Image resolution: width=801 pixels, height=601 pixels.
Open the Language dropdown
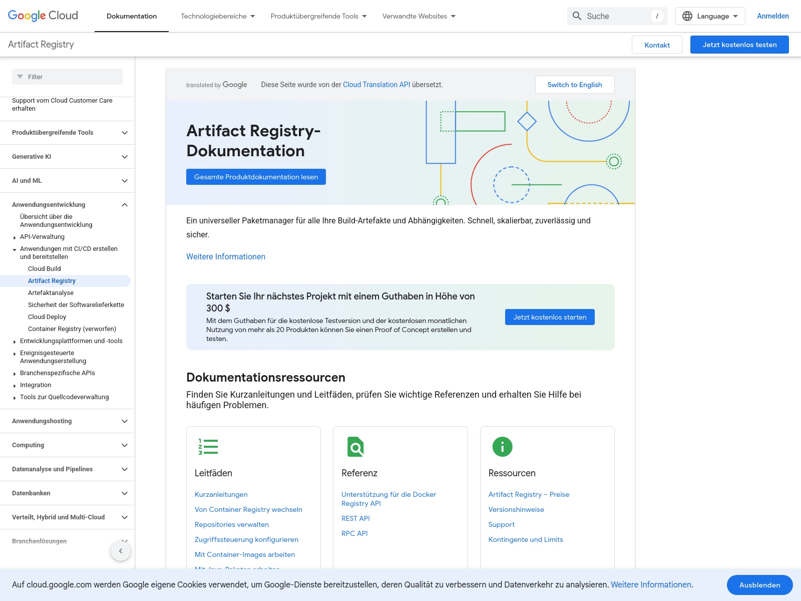710,16
